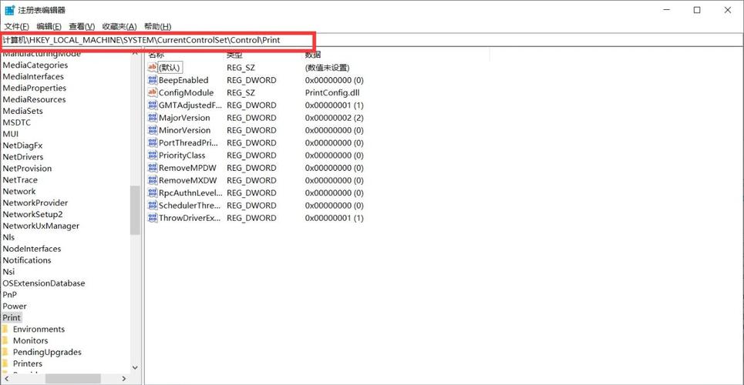Select the Print key in tree

(12, 318)
